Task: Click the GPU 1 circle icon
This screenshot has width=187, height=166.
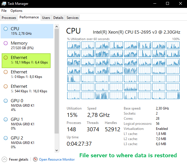Action: pos(6,119)
